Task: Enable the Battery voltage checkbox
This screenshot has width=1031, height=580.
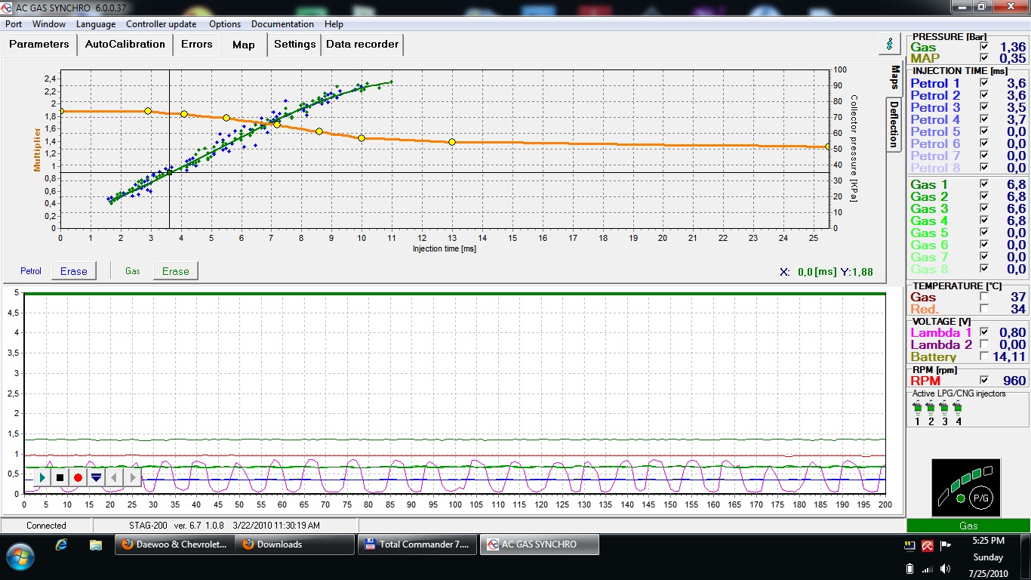Action: 983,356
